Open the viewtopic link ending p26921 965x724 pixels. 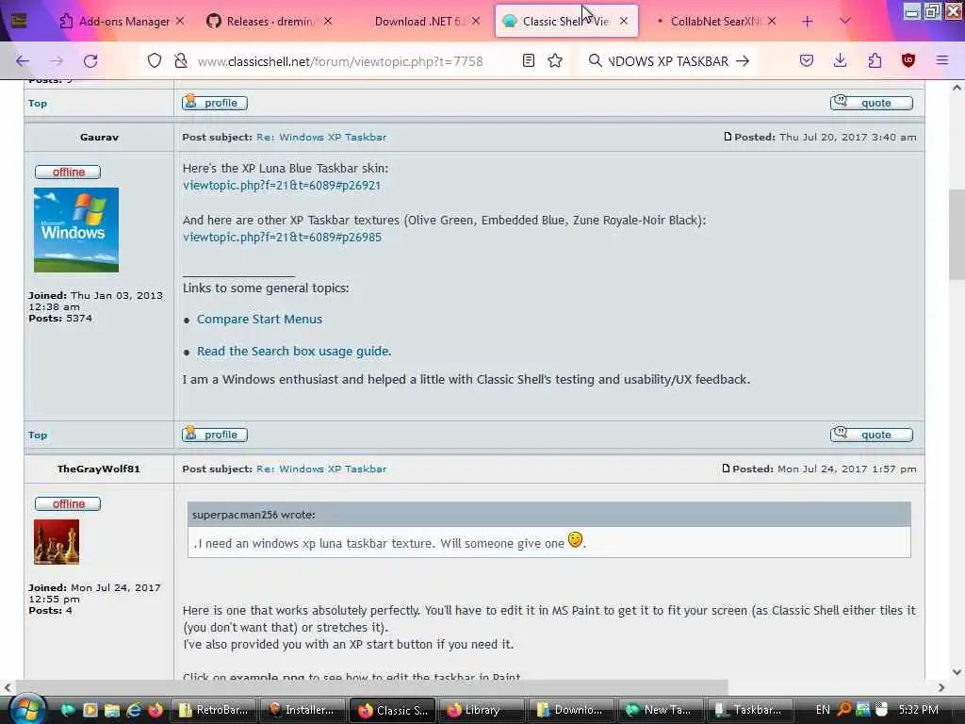[x=282, y=186]
